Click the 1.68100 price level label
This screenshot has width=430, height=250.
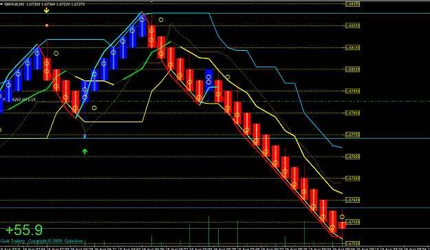point(352,47)
